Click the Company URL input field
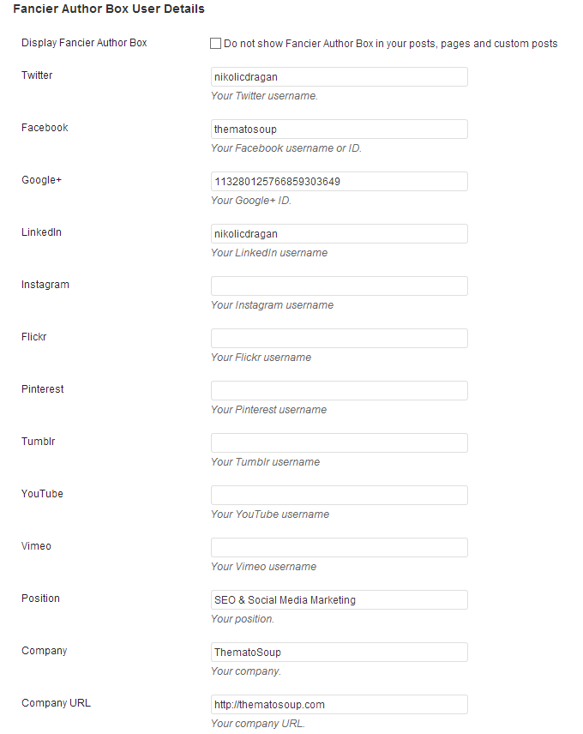 point(339,705)
